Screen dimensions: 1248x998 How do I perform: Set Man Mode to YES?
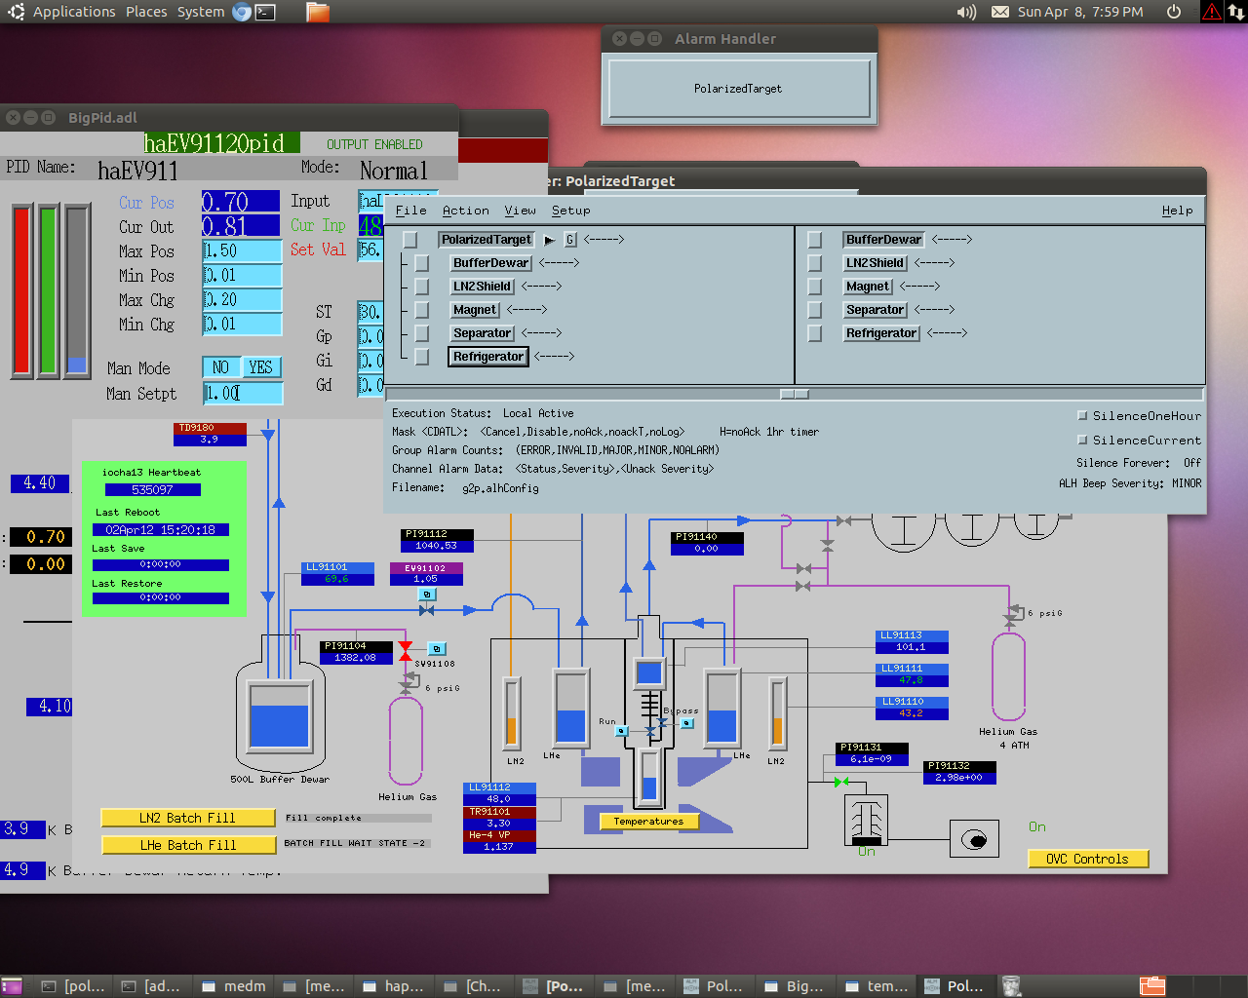tap(260, 367)
